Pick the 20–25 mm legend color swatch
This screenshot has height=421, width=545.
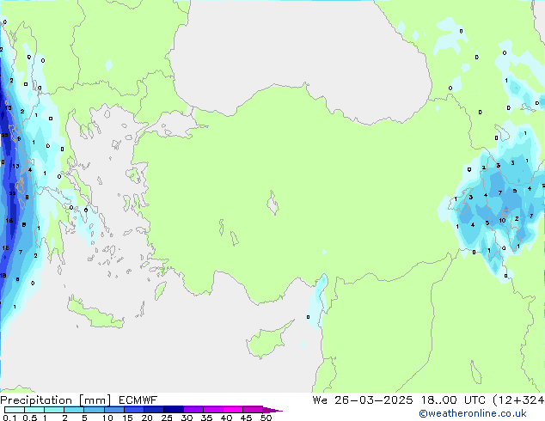pyautogui.click(x=154, y=410)
